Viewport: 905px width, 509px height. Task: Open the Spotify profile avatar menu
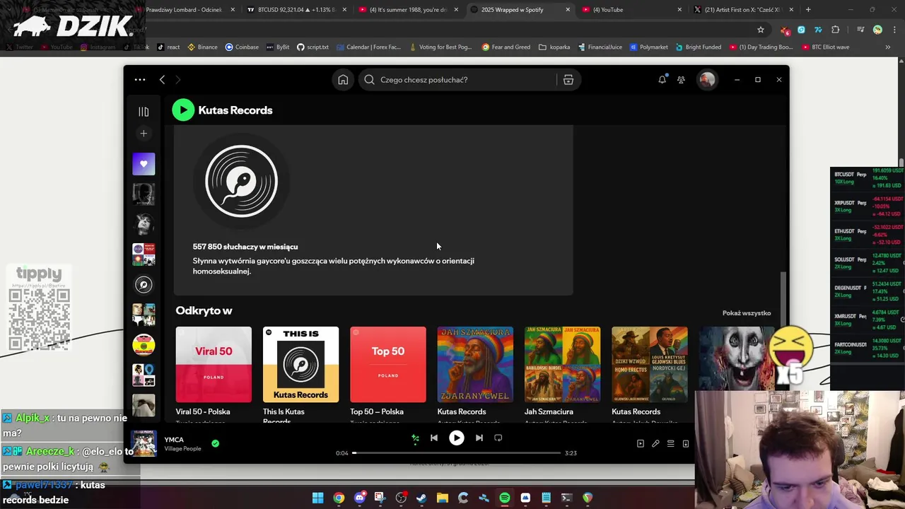click(707, 80)
